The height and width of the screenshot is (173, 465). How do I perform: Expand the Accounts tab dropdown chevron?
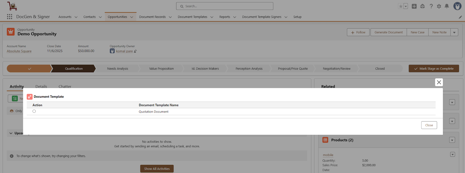(76, 17)
